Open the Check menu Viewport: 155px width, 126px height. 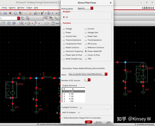(x=4, y=8)
